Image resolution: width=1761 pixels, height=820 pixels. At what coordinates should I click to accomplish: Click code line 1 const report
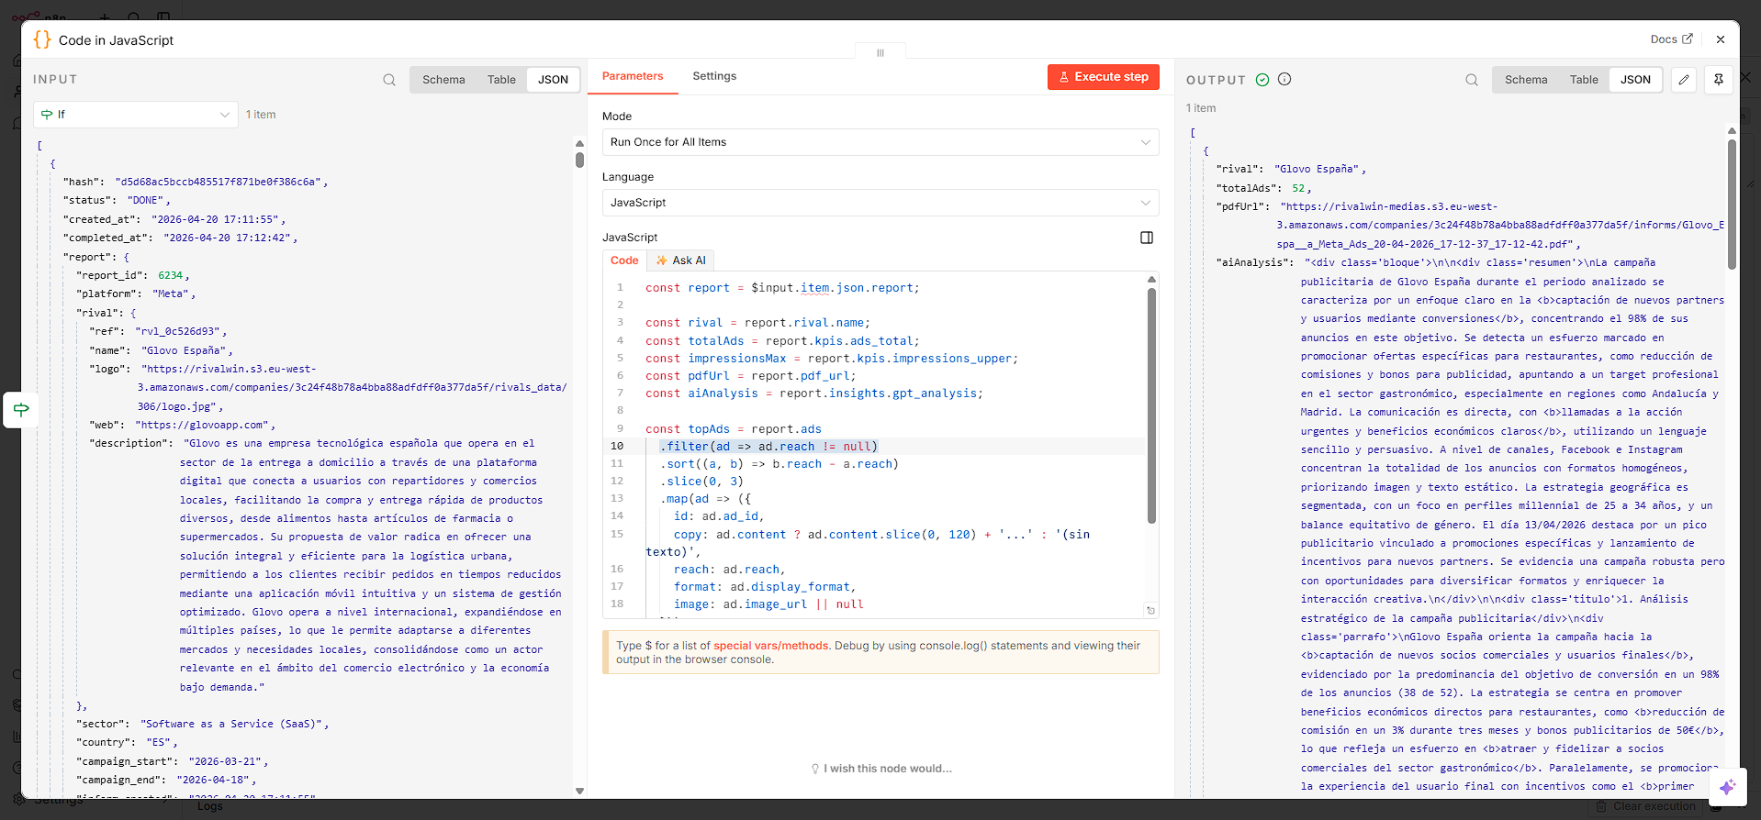pos(781,288)
